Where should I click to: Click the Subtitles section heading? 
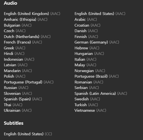pyautogui.click(x=14, y=123)
